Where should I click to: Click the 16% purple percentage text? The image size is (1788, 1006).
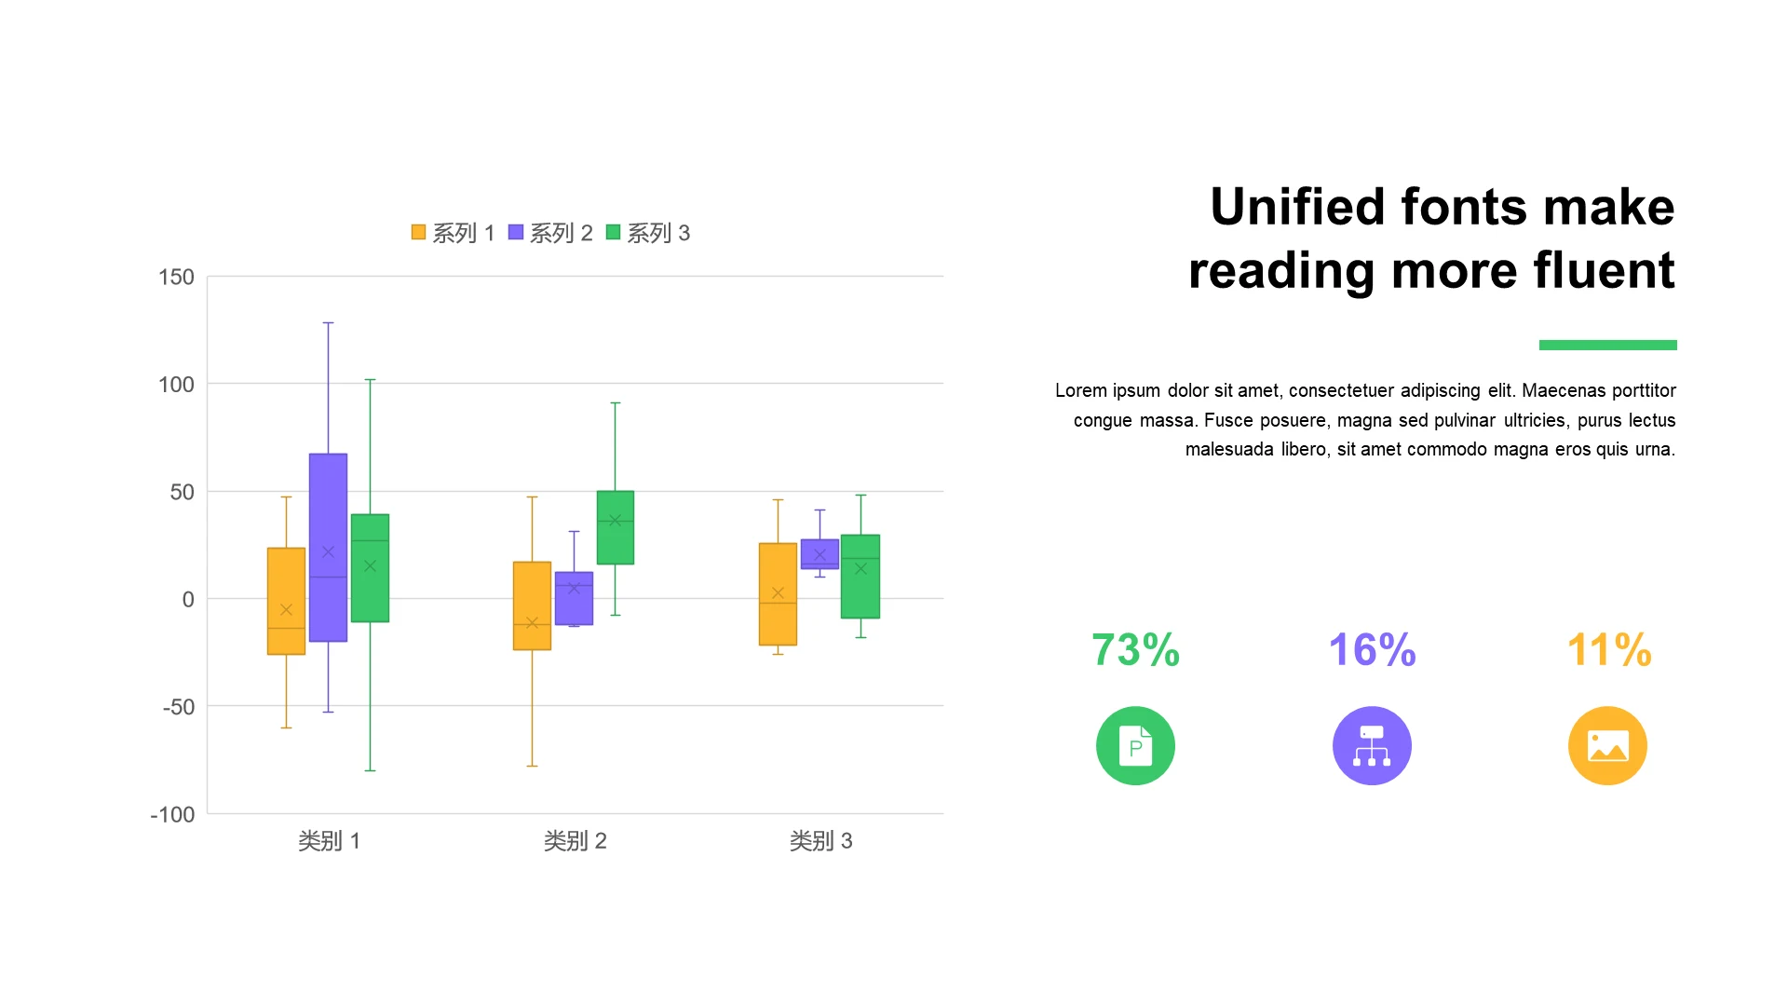1372,650
